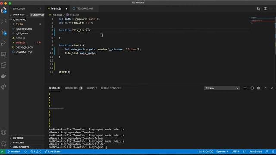Click the remote window icon in status bar

point(2,152)
